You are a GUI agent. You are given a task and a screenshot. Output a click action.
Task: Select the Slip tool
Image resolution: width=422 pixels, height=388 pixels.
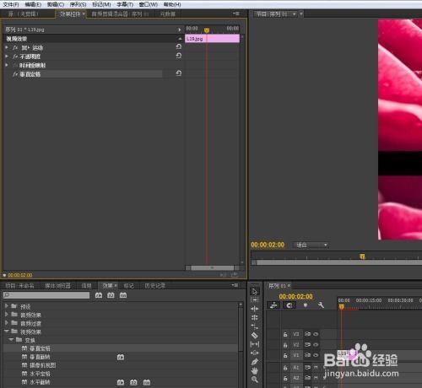pos(254,344)
